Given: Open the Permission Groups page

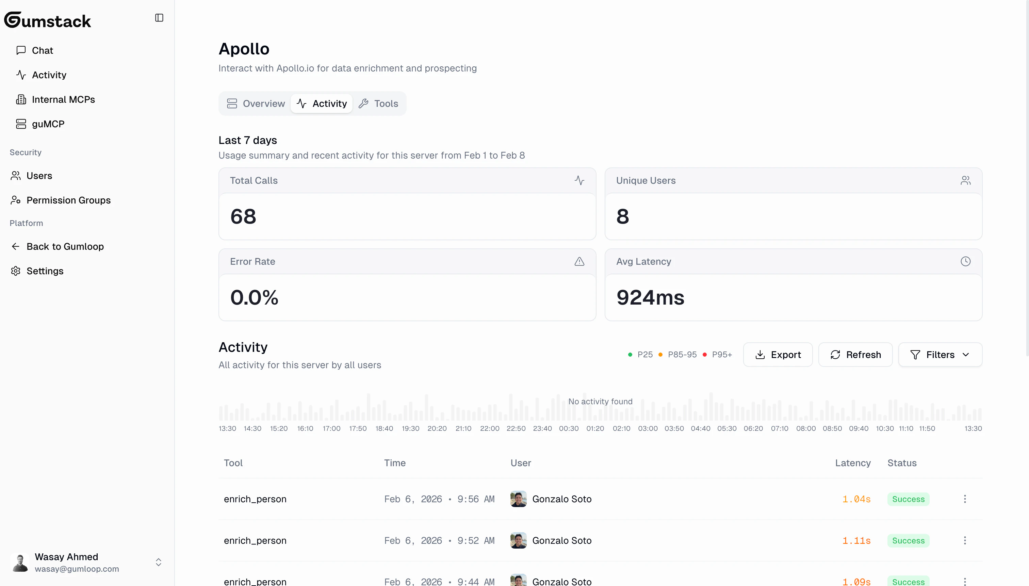Looking at the screenshot, I should pos(68,200).
